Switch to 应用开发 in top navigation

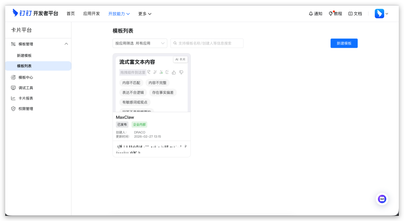[92, 13]
